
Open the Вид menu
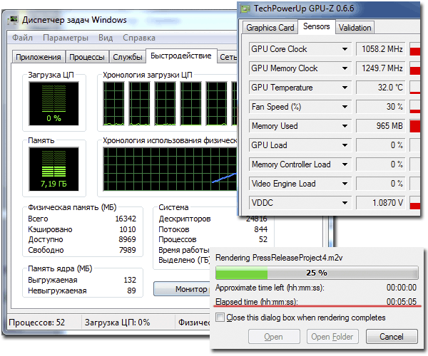106,38
